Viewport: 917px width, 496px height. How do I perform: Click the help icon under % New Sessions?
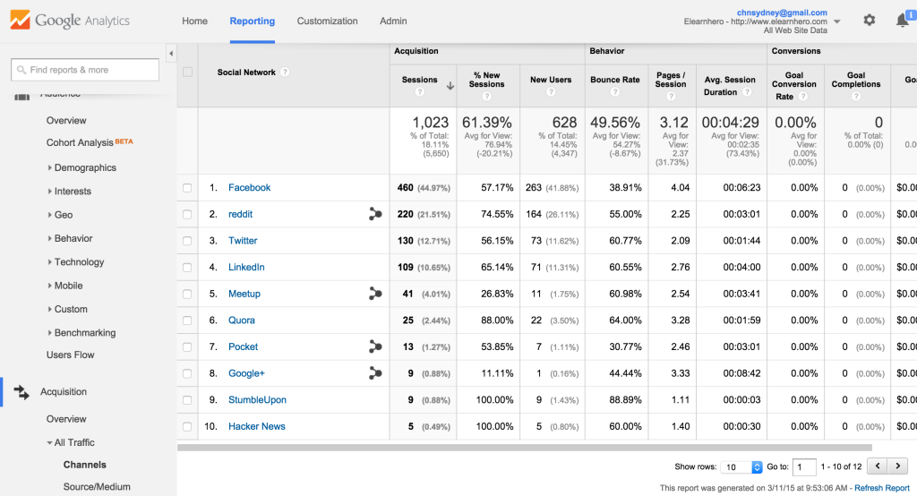486,96
